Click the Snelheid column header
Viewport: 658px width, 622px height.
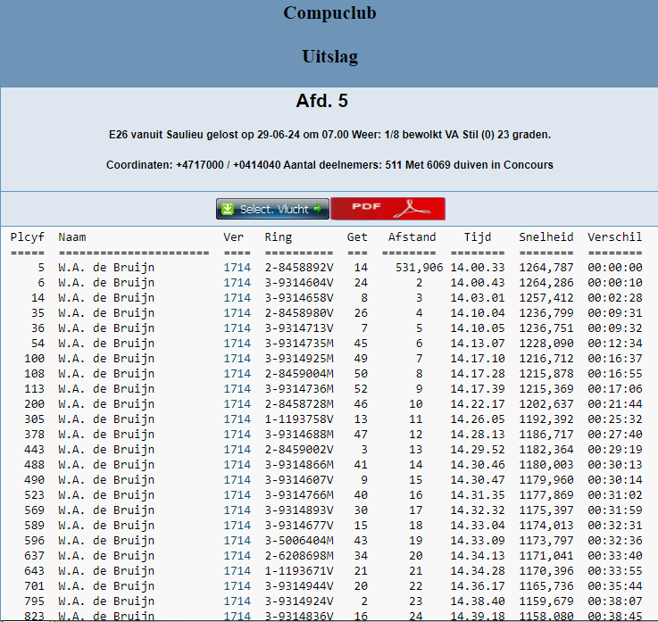pyautogui.click(x=546, y=236)
